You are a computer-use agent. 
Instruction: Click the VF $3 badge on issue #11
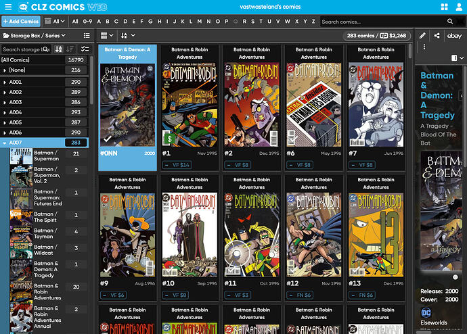tap(238, 295)
